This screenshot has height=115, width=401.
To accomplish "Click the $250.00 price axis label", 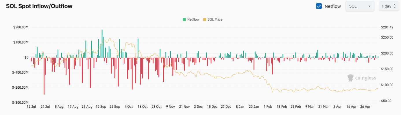I will click(x=387, y=37).
